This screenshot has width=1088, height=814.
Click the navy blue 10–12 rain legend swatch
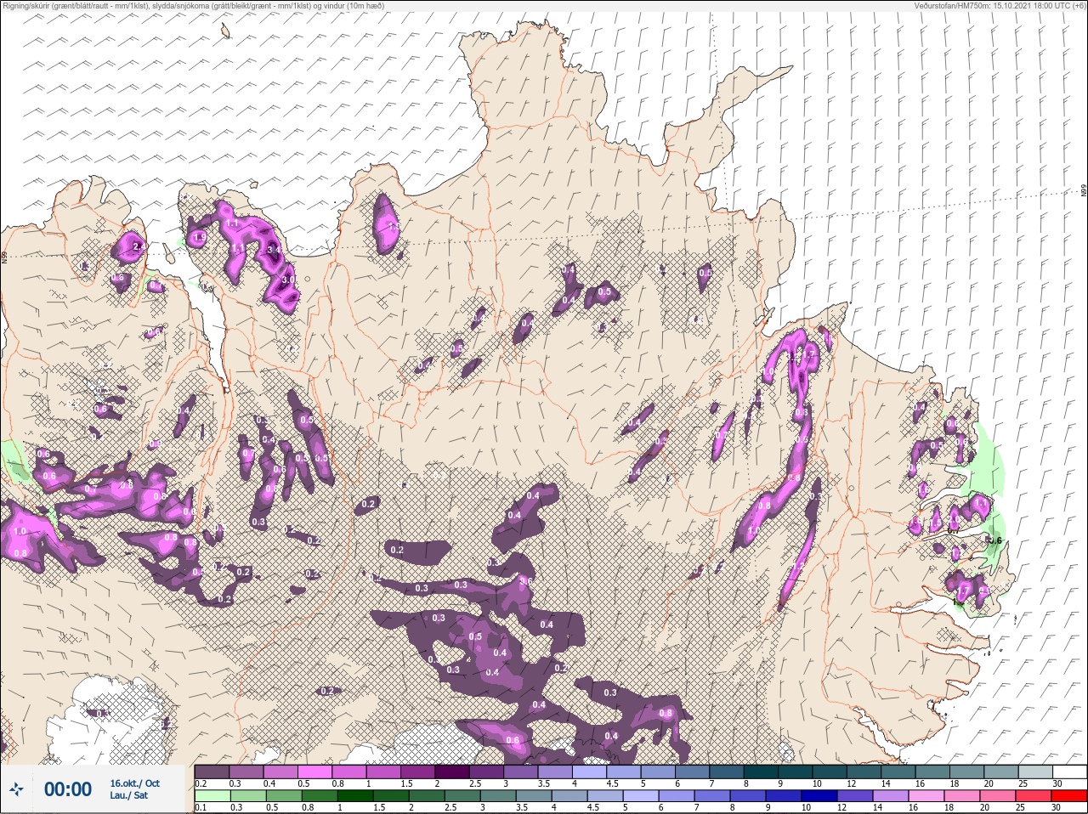pos(819,796)
